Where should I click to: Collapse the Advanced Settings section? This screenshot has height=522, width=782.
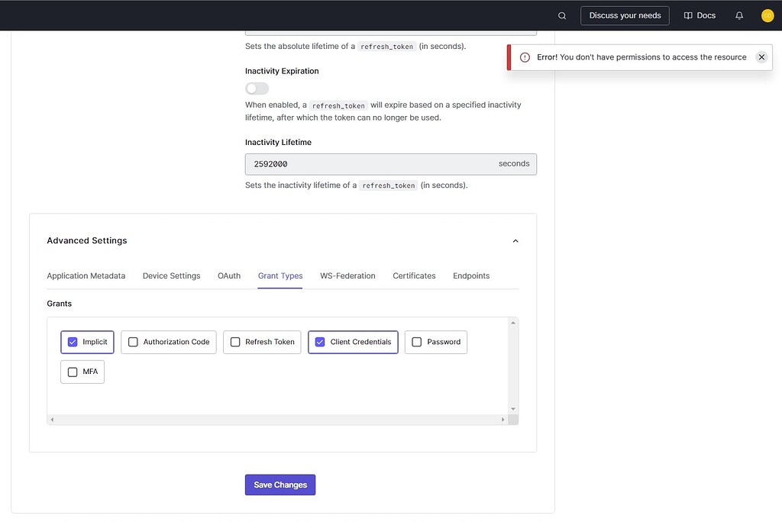pyautogui.click(x=515, y=240)
